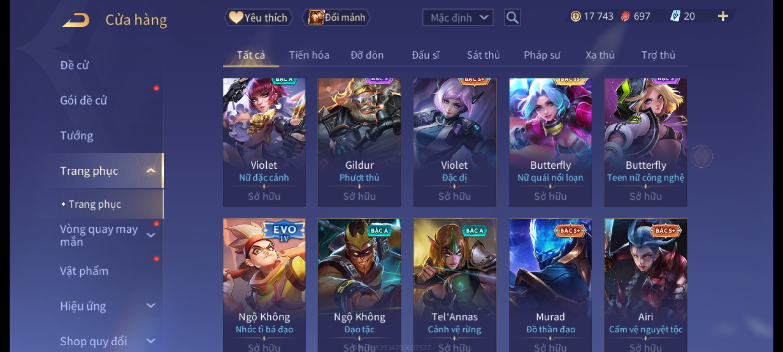Viewport: 783px width, 352px height.
Task: Select Gildur Phượt thủ skin card
Action: tap(359, 142)
